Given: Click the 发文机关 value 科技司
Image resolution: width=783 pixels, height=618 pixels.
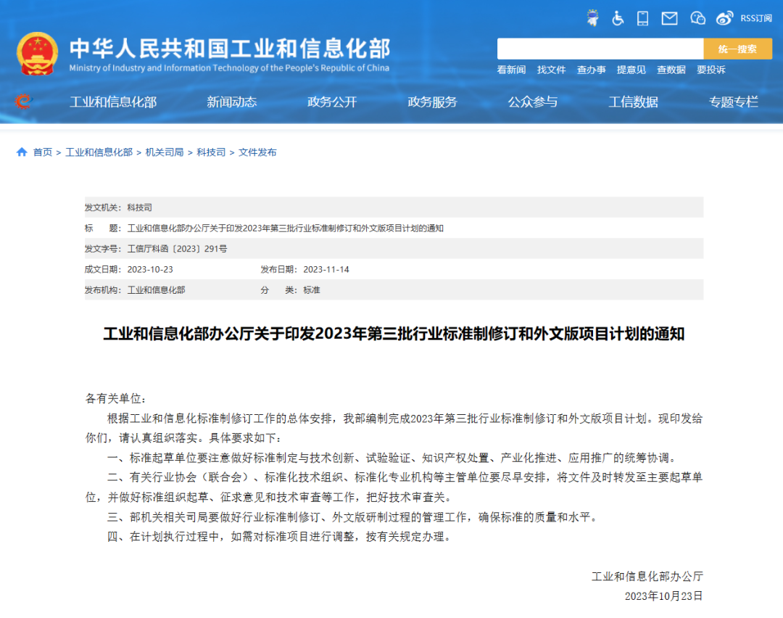Looking at the screenshot, I should point(139,208).
